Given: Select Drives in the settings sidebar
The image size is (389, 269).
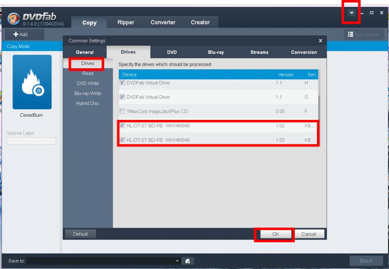Looking at the screenshot, I should [x=88, y=64].
